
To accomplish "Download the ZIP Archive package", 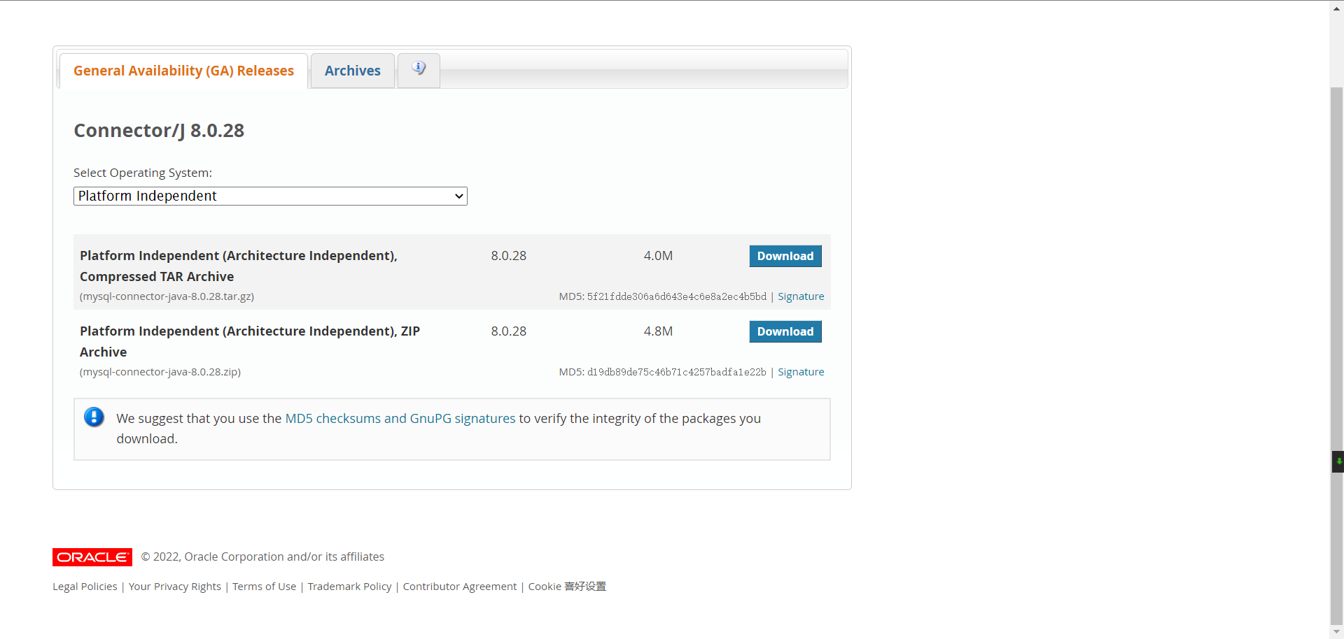I will [785, 331].
